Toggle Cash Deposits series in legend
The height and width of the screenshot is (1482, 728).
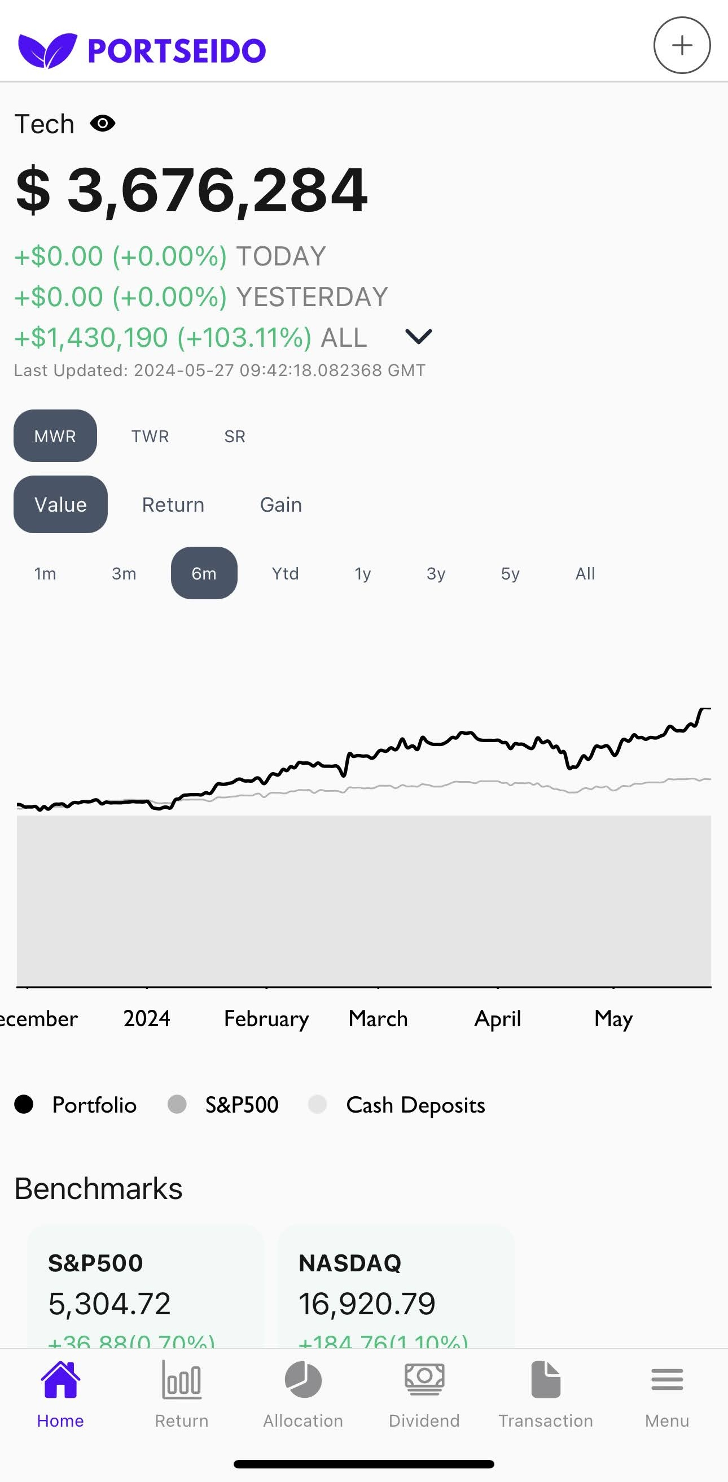point(397,1105)
